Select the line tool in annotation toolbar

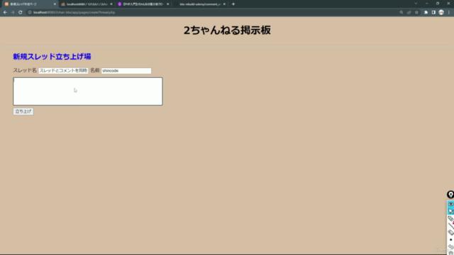pos(450,226)
